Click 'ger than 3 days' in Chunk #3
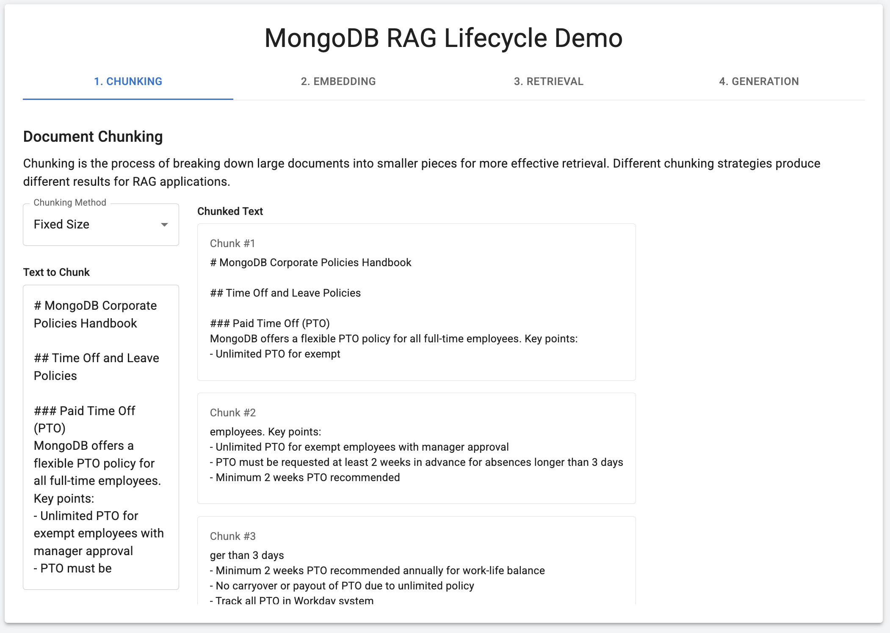890x633 pixels. click(247, 555)
